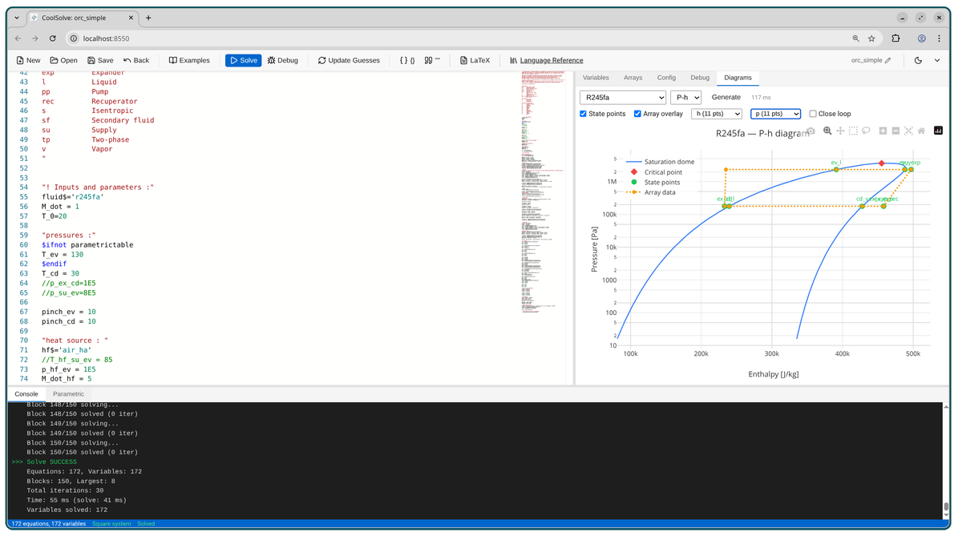
Task: Select the Console tab
Action: click(26, 394)
